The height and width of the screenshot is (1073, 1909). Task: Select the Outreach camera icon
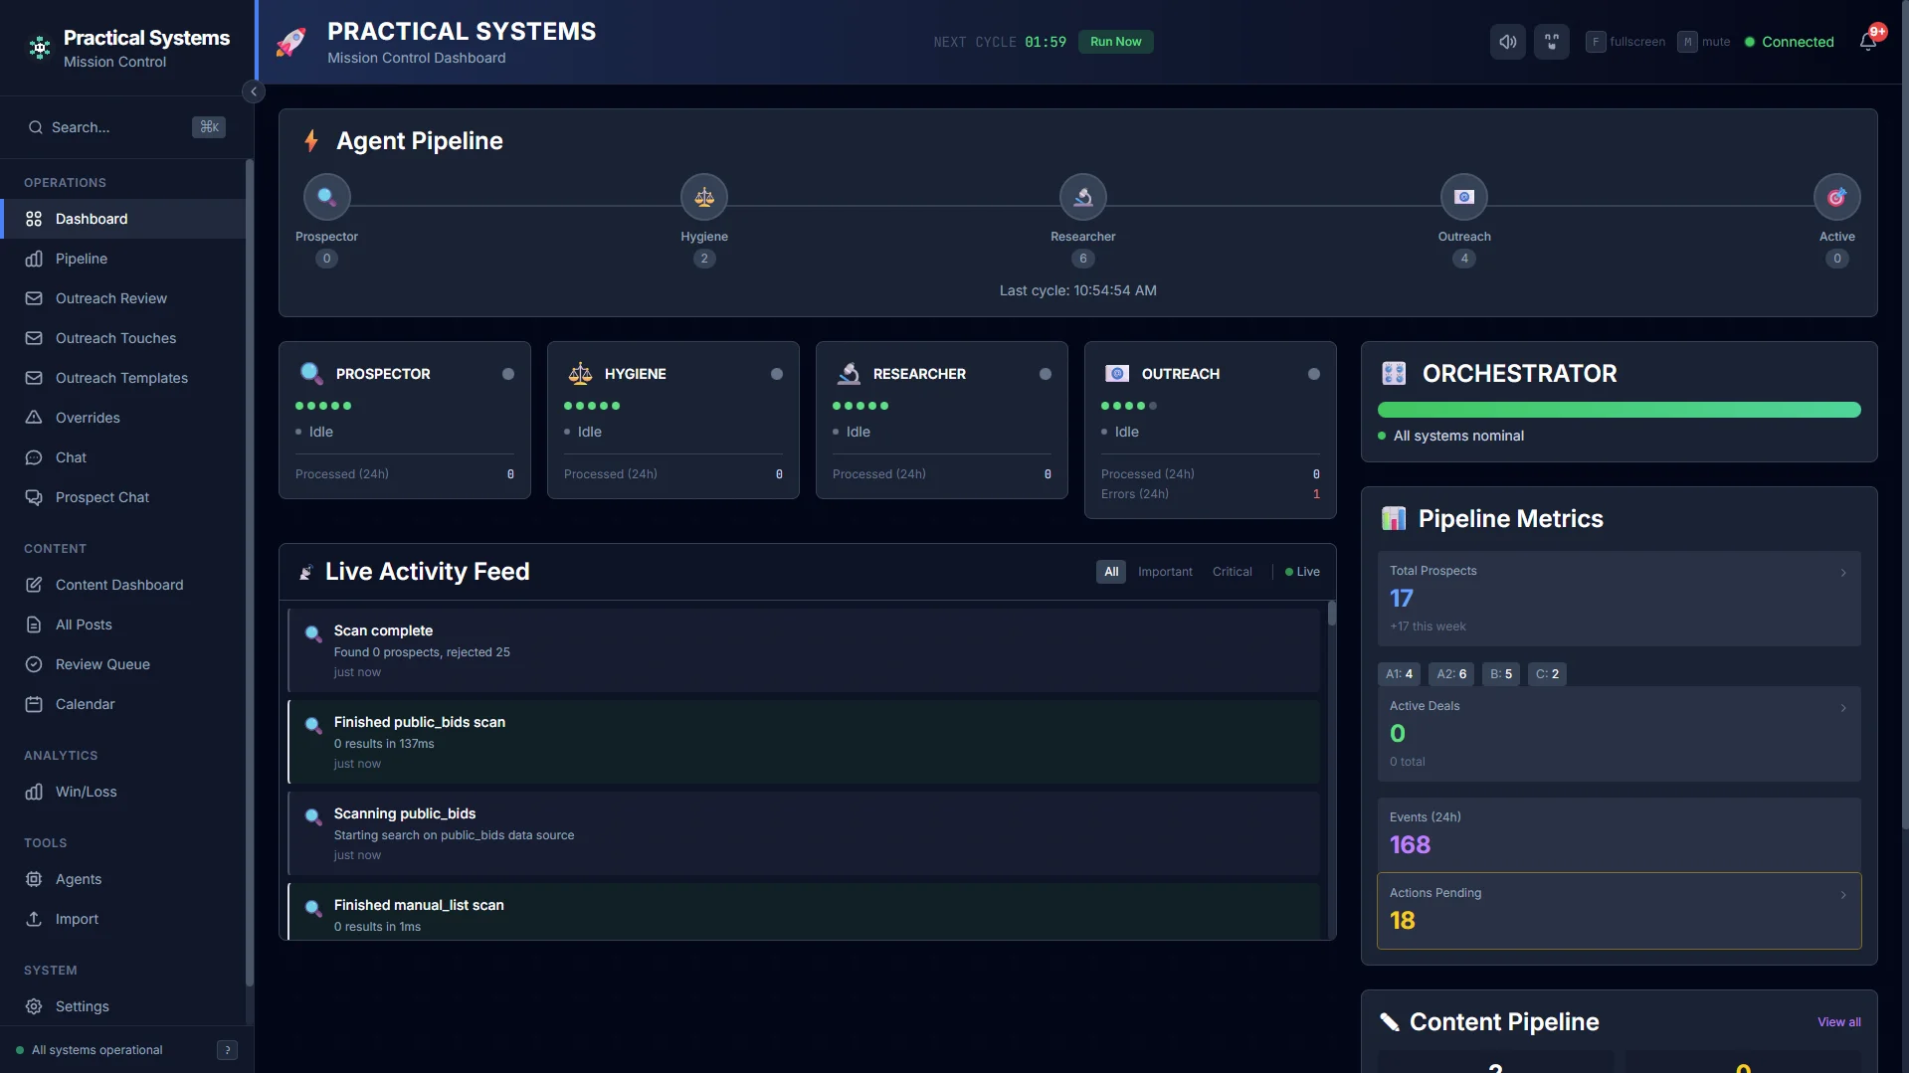(1463, 196)
